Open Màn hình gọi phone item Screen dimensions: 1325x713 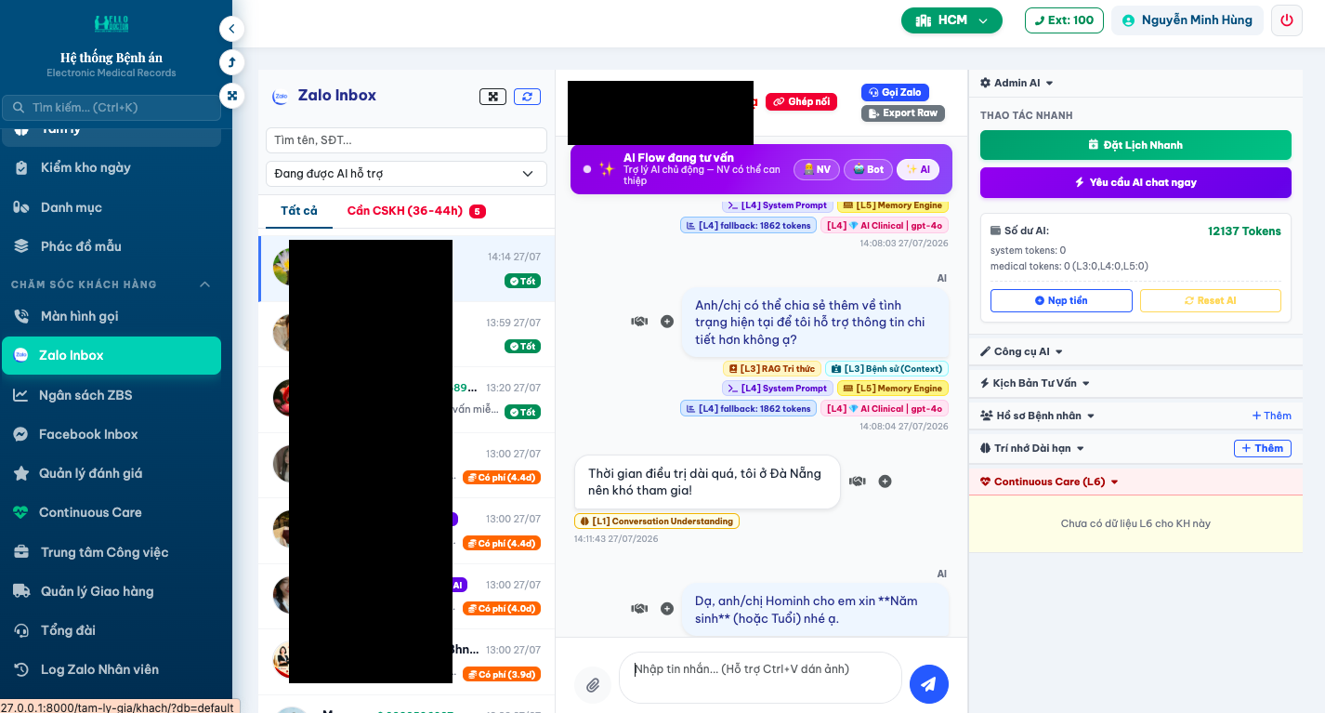pyautogui.click(x=112, y=316)
